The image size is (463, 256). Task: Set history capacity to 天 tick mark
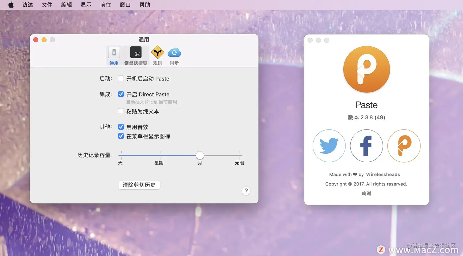(x=121, y=155)
